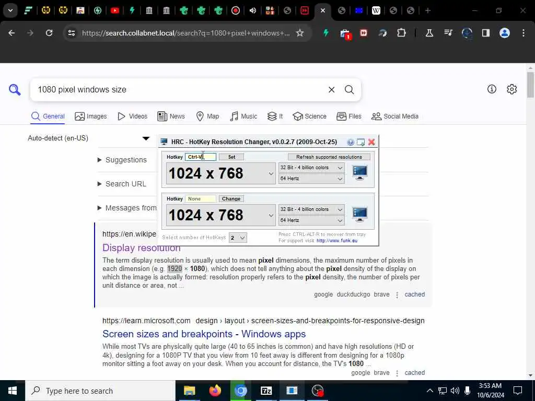Image resolution: width=535 pixels, height=401 pixels.
Task: Click first Hotkey input field showing Ctrl-V
Action: click(x=201, y=157)
